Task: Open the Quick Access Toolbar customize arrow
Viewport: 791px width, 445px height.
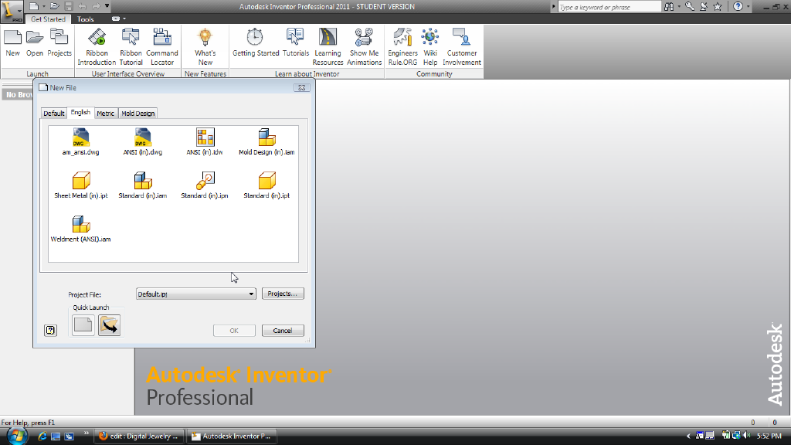Action: pos(107,6)
